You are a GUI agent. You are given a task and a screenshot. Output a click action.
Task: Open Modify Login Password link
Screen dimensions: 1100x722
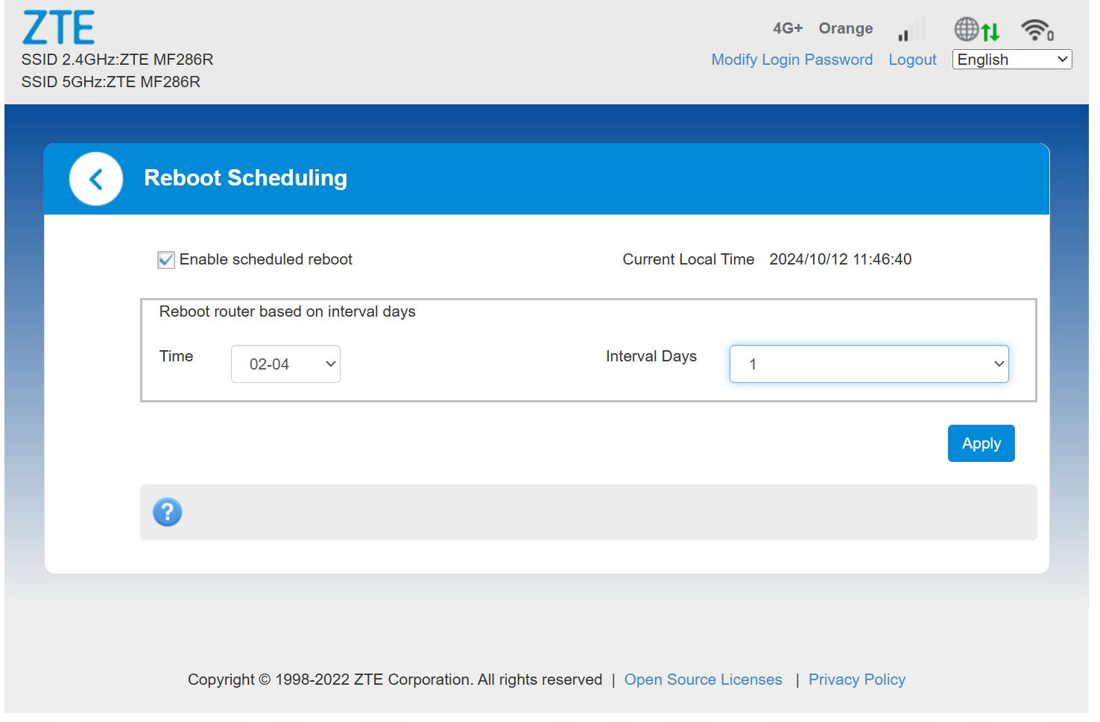792,60
